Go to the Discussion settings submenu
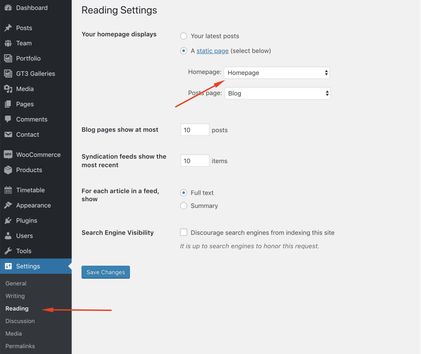Viewport: 421px width, 354px height. (20, 321)
